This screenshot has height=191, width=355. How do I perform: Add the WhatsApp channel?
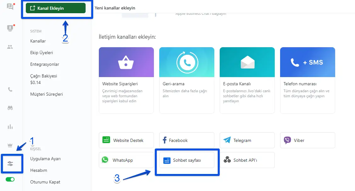tap(126, 160)
